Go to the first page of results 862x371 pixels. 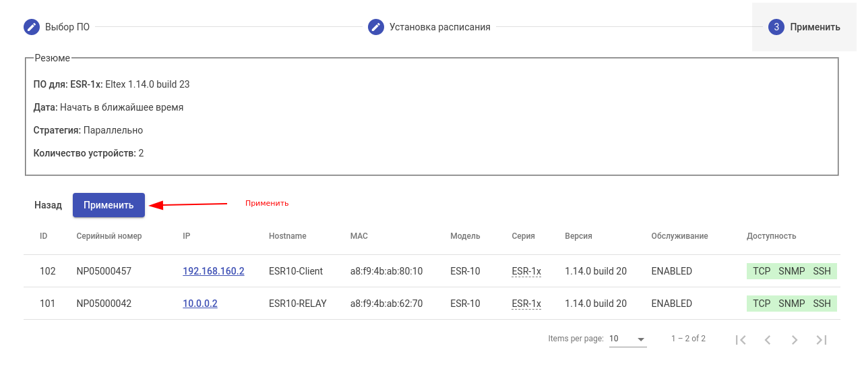[x=741, y=339]
